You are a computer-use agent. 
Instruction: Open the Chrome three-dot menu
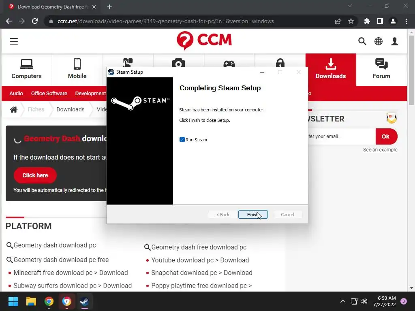(x=406, y=21)
